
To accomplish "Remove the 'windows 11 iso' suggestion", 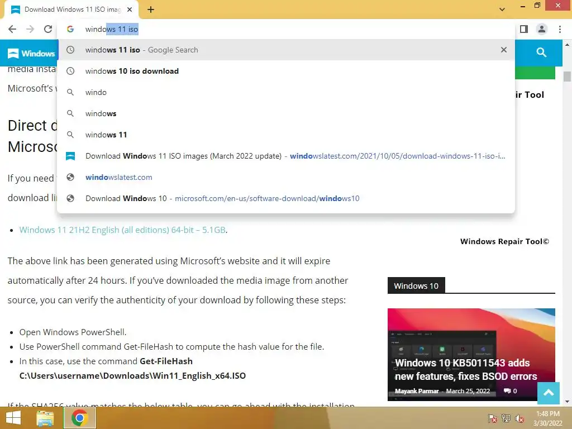I will (x=504, y=50).
